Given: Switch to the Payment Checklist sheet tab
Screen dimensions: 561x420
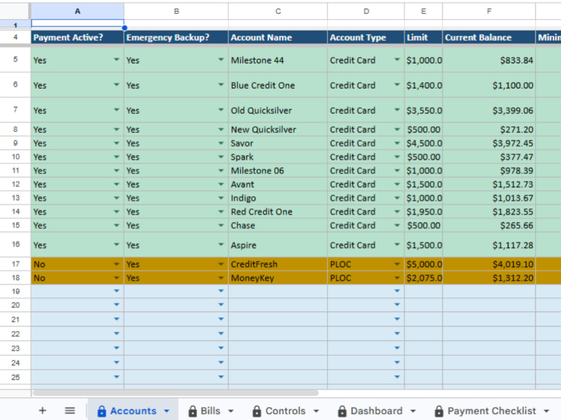Looking at the screenshot, I should 491,410.
